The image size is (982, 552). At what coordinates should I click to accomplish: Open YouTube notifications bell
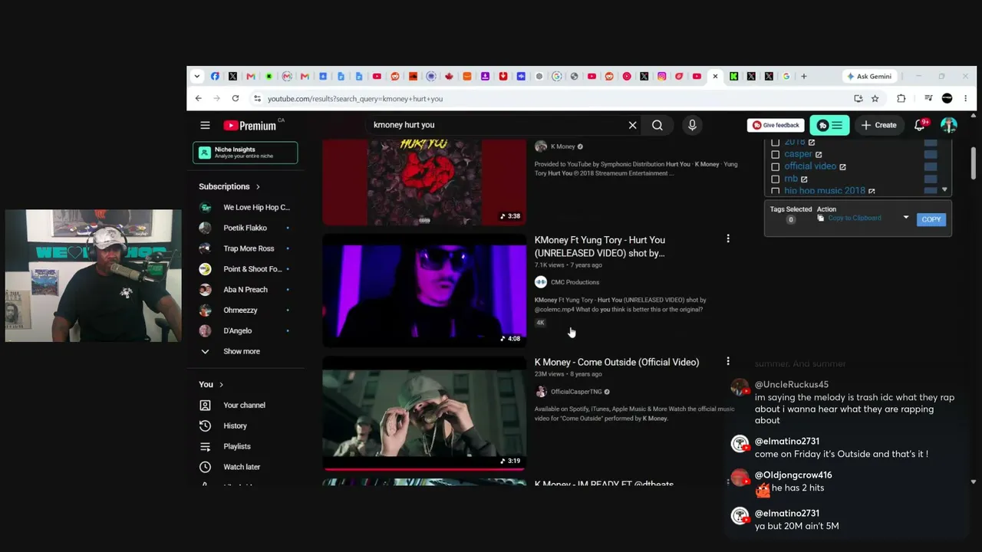pyautogui.click(x=920, y=125)
